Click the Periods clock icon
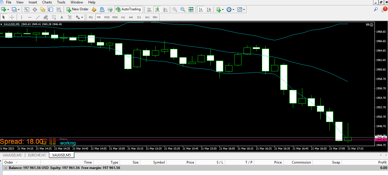The height and width of the screenshot is (175, 388). pos(229,9)
